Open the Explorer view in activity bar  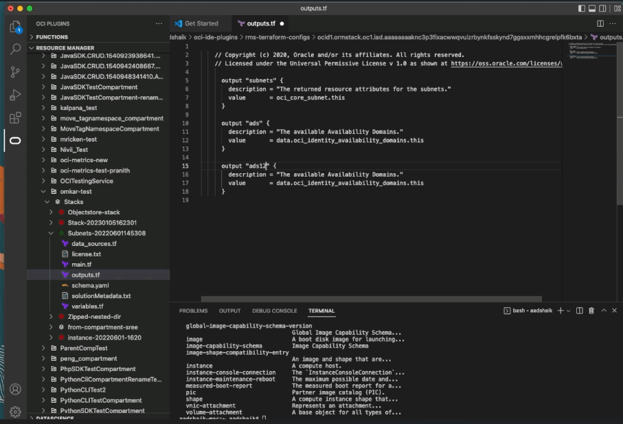(x=14, y=27)
